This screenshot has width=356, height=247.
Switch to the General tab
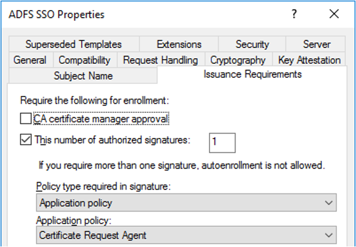click(29, 60)
